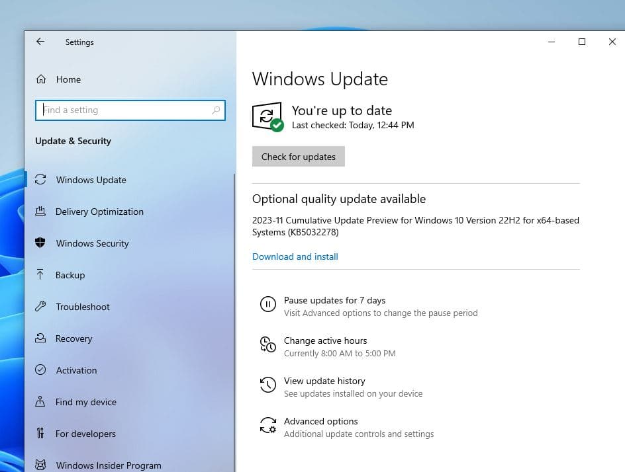This screenshot has width=625, height=472.
Task: Close the Settings window
Action: click(x=612, y=42)
